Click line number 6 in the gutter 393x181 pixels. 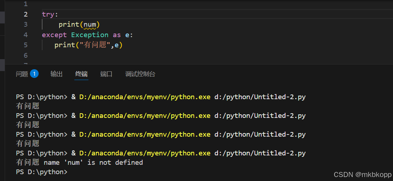26,55
